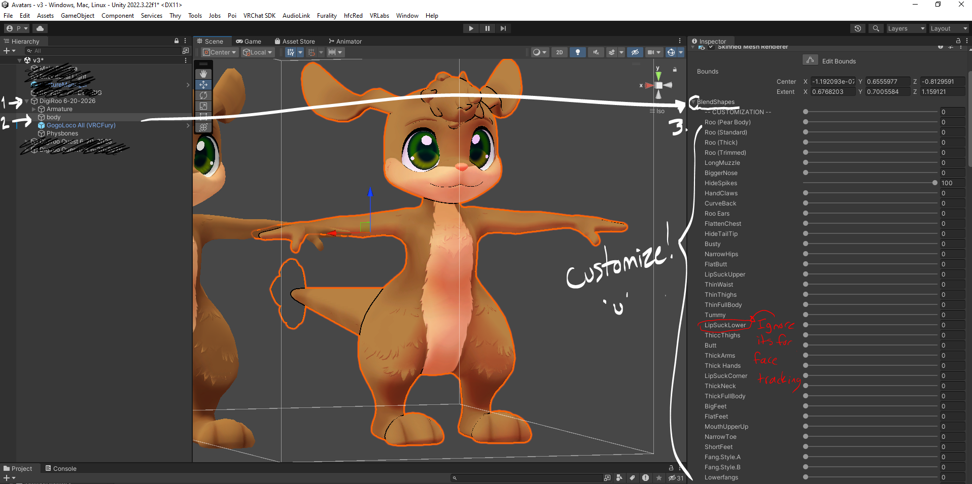Toggle Hierarchy panel lock
The image size is (972, 484).
tap(177, 41)
